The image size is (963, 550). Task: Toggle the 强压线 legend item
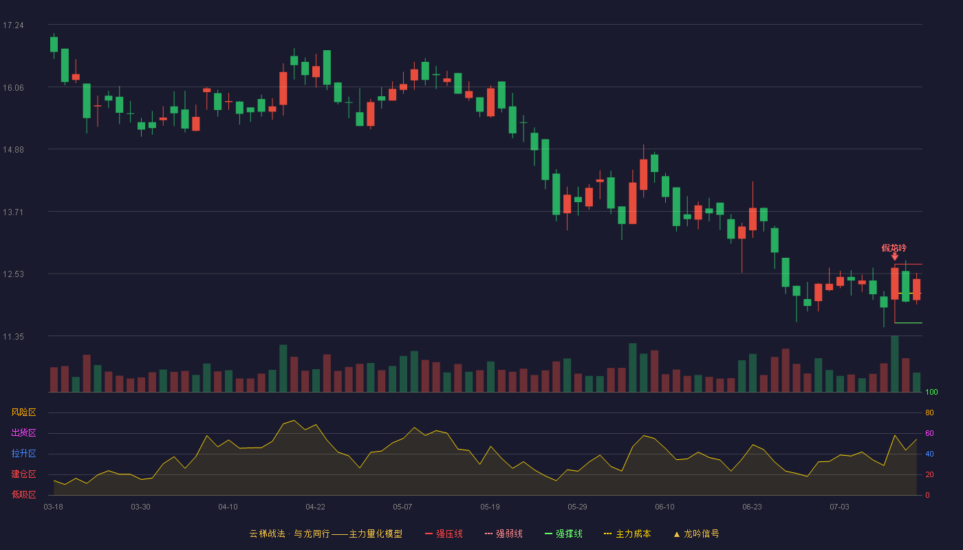pyautogui.click(x=444, y=533)
